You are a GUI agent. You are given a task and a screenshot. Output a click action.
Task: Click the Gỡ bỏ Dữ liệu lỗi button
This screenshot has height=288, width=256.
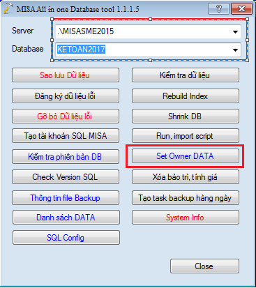66,116
